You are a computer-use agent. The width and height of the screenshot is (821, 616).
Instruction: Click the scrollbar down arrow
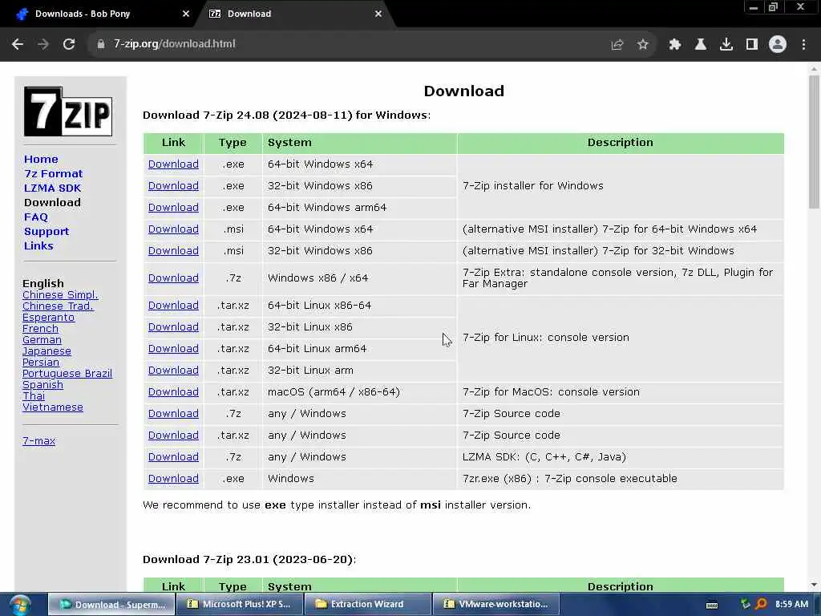[814, 585]
